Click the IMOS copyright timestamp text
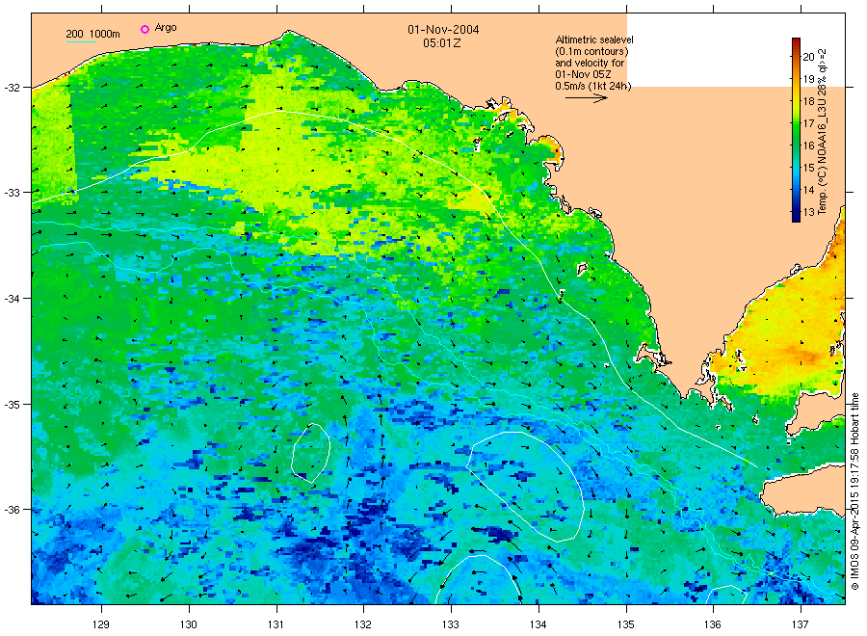The width and height of the screenshot is (867, 636). (x=854, y=491)
